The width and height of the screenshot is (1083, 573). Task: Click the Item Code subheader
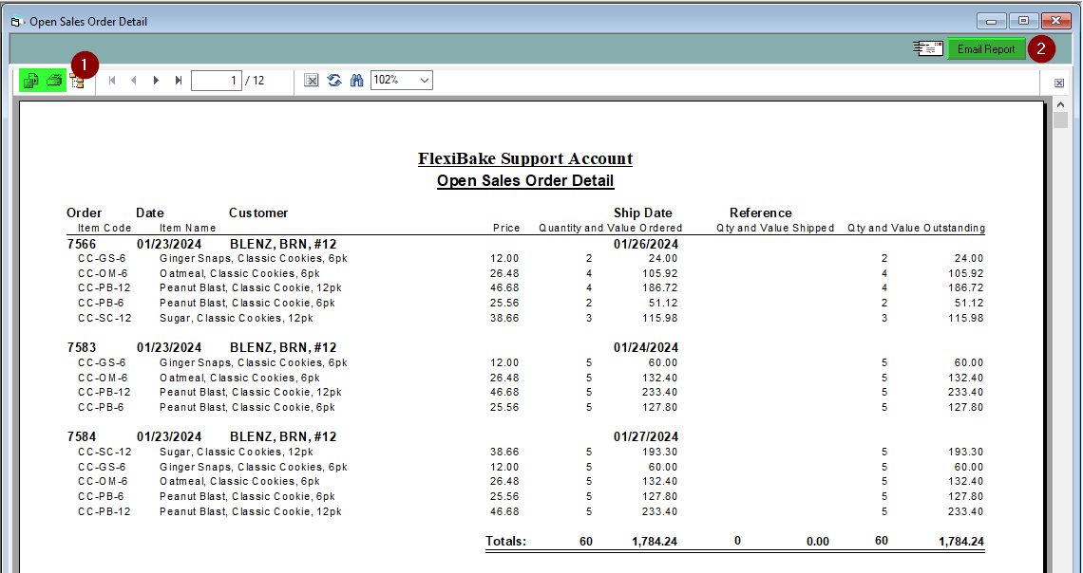tap(104, 229)
